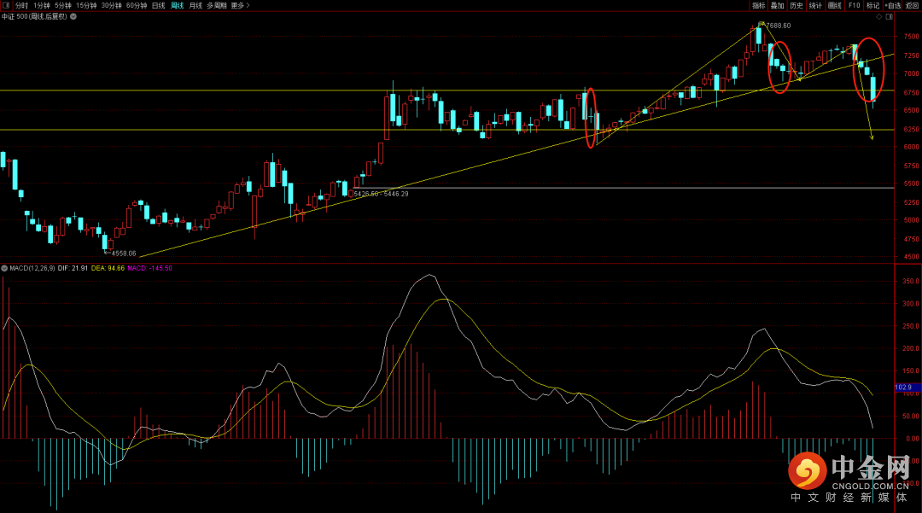The height and width of the screenshot is (513, 922).
Task: Click the 叠加 overlay button
Action: pyautogui.click(x=778, y=5)
